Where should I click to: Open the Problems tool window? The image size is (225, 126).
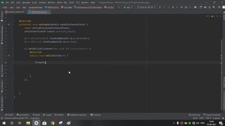(x=23, y=115)
